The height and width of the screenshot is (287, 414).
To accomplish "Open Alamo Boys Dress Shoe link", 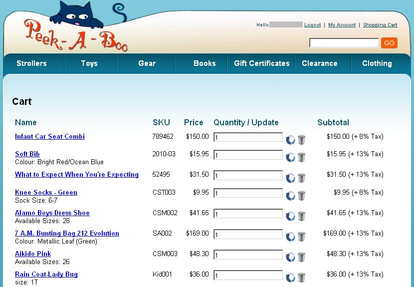I will tap(52, 213).
